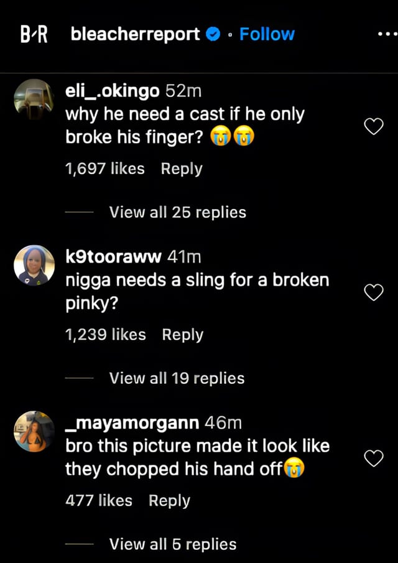The width and height of the screenshot is (398, 563).
Task: Reply to k9tooraww's comment
Action: pos(183,334)
